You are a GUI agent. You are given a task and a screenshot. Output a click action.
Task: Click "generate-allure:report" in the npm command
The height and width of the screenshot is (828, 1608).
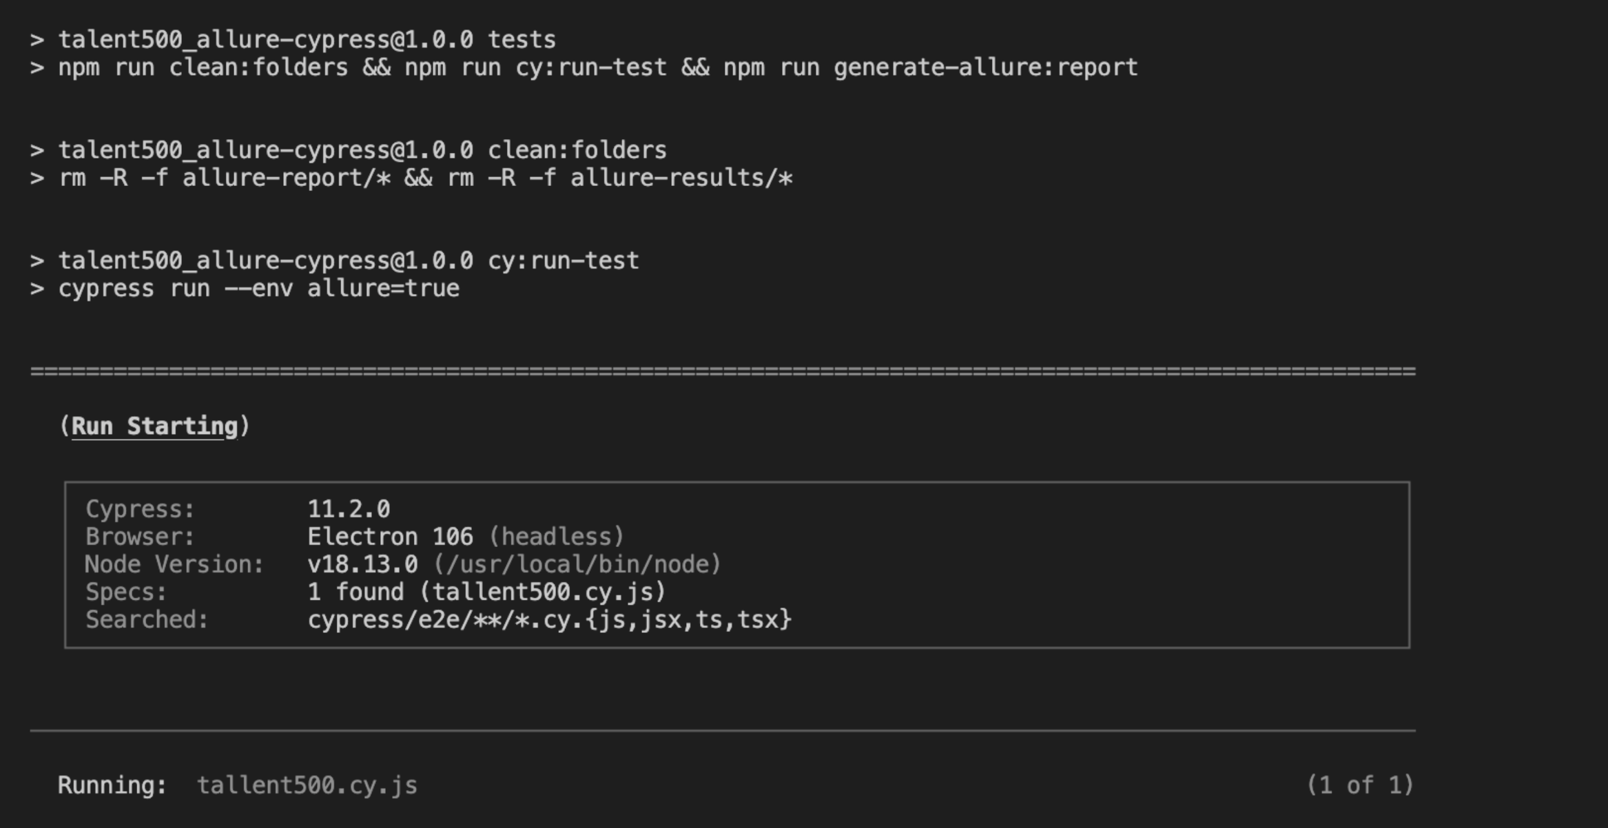click(x=985, y=68)
